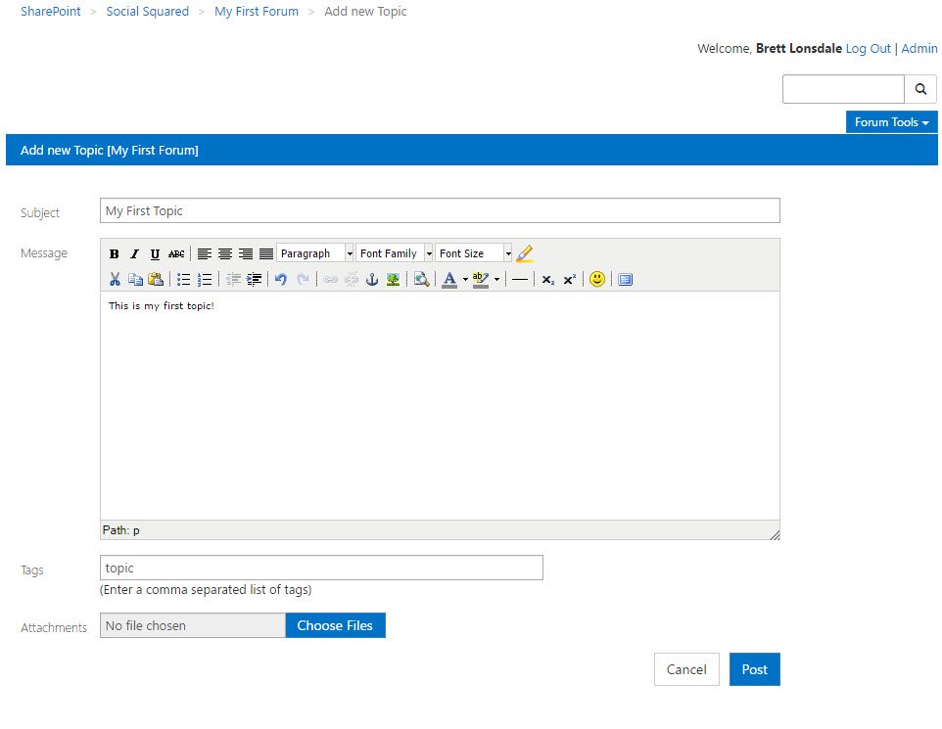The width and height of the screenshot is (942, 729).
Task: Navigate to My First Forum via breadcrumb
Action: coord(256,11)
